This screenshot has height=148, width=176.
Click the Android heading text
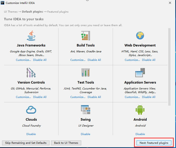tap(140, 119)
